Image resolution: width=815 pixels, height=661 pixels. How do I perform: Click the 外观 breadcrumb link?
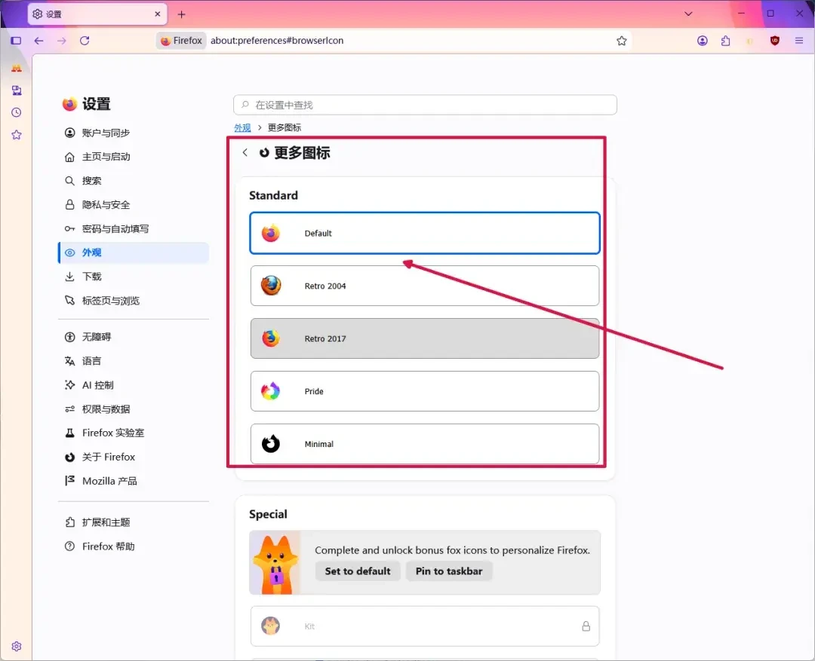242,127
